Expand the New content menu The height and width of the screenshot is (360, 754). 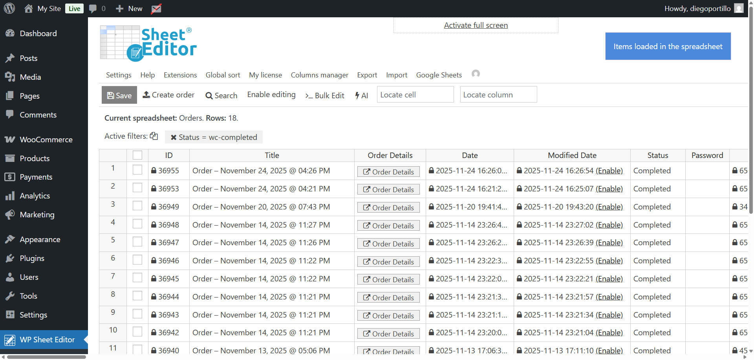click(x=129, y=9)
